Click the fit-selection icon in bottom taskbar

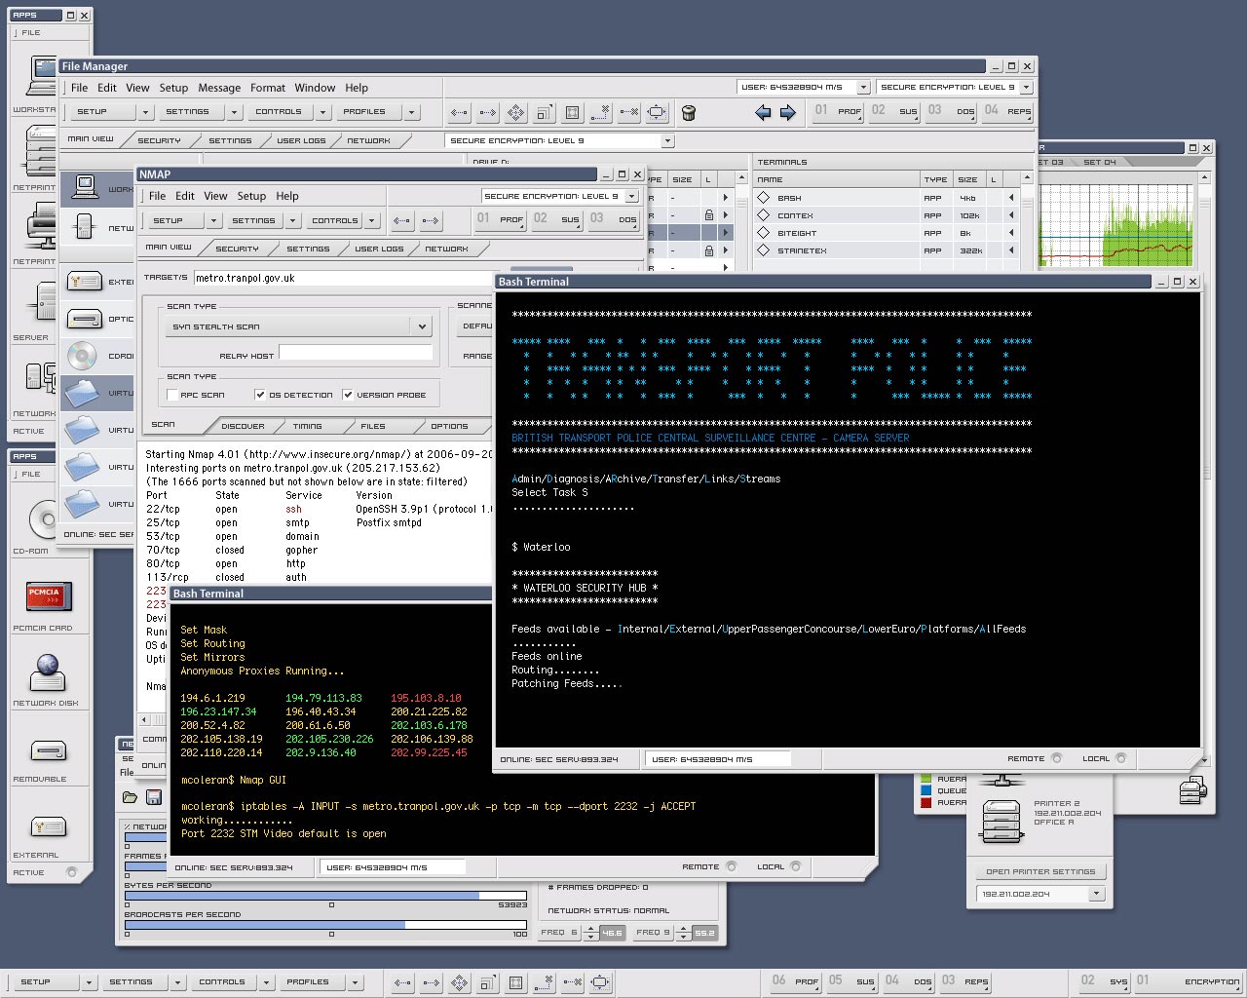click(x=601, y=982)
